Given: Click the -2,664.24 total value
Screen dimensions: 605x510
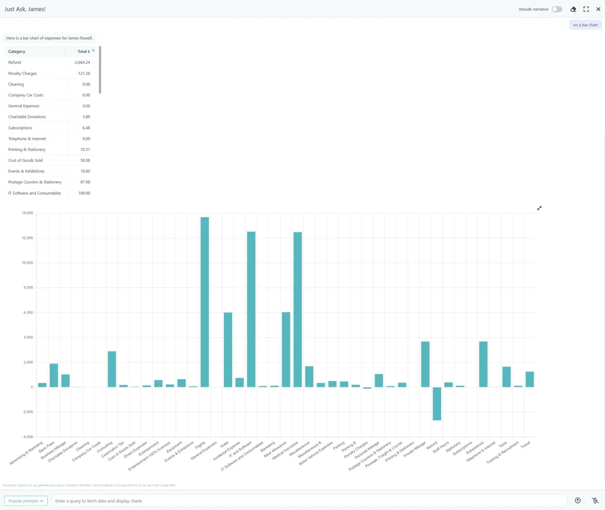Looking at the screenshot, I should pos(82,62).
